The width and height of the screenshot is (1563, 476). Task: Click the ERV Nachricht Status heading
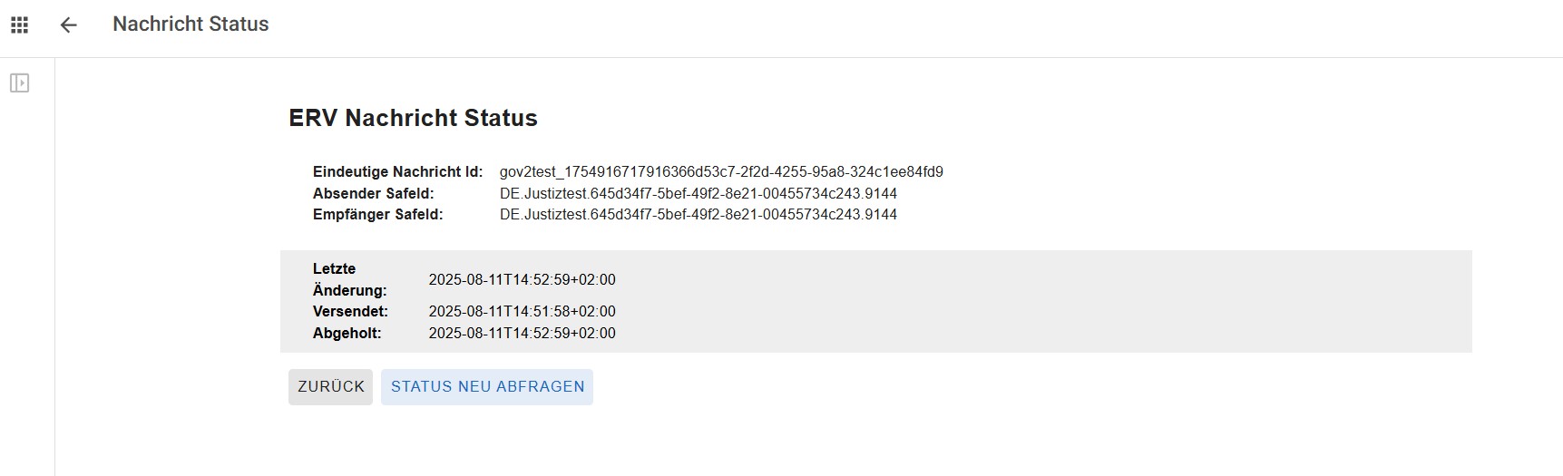pos(413,118)
